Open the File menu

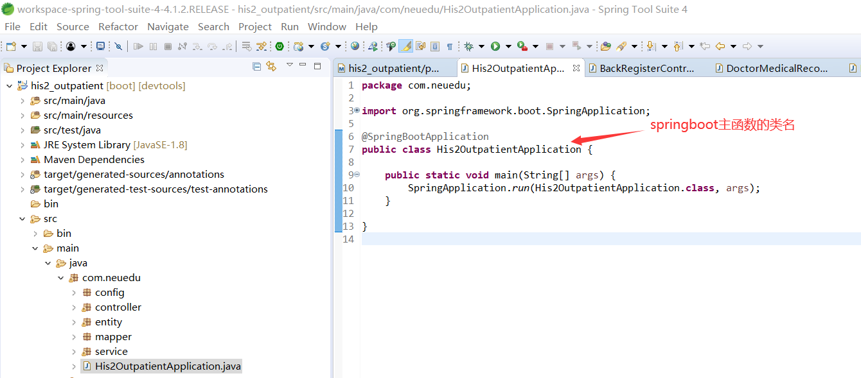[12, 26]
